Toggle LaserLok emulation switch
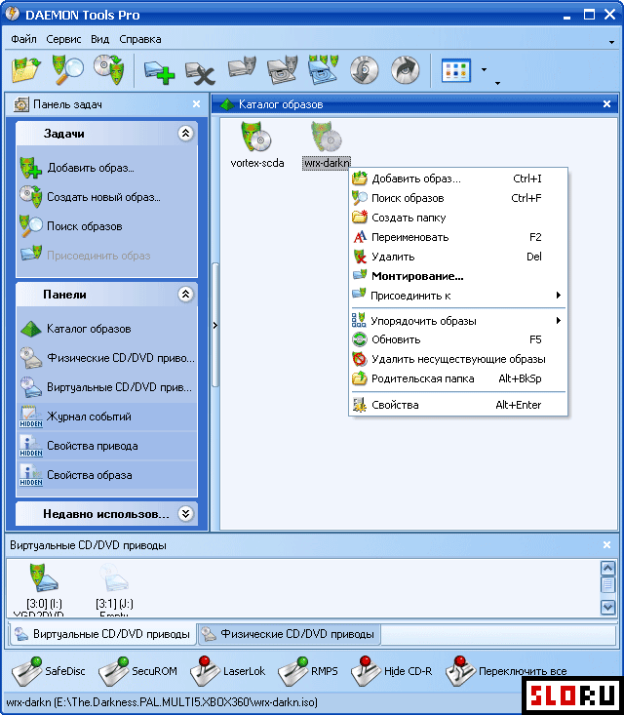Viewport: 624px width, 715px height. (227, 671)
